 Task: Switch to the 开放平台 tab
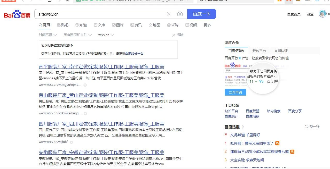(x=259, y=51)
